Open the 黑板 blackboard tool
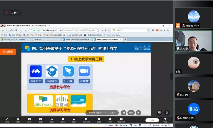 [18, 120]
